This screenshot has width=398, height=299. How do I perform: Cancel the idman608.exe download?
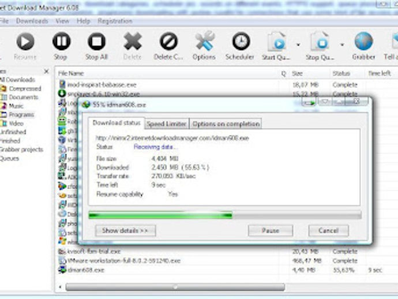click(x=328, y=231)
